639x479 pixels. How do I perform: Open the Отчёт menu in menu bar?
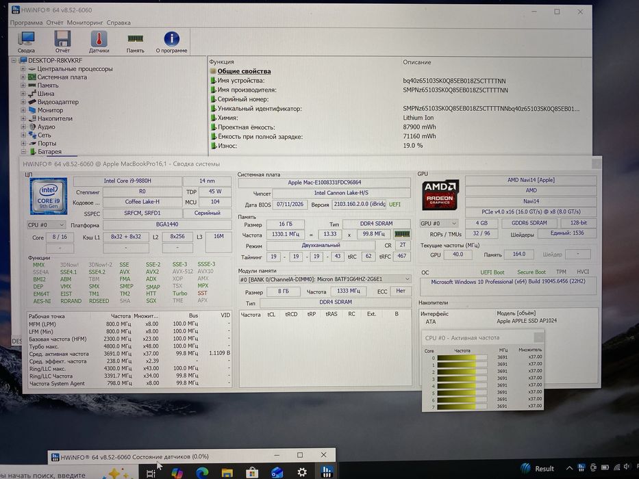tap(55, 23)
